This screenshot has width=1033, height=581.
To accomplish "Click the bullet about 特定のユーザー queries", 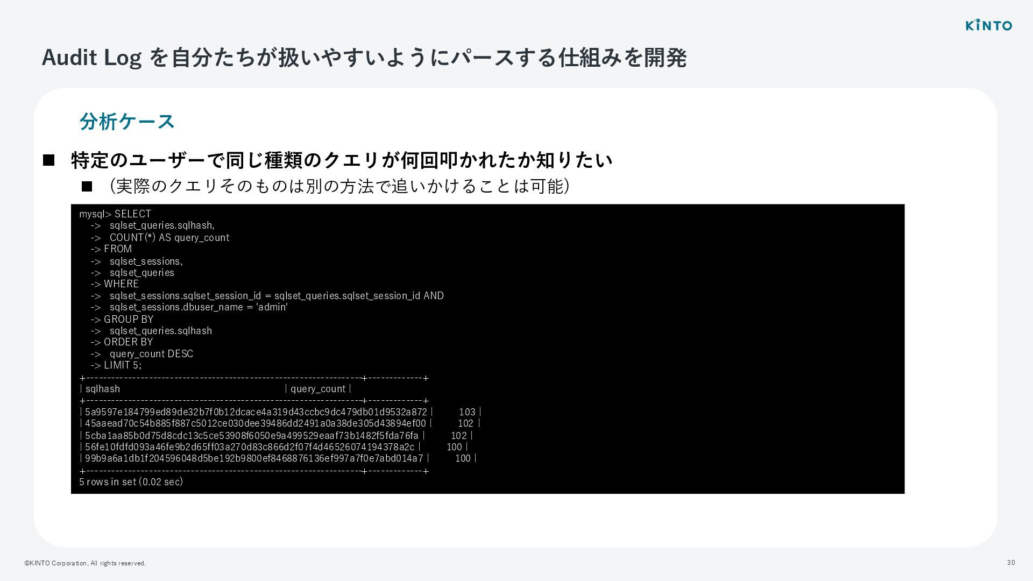I will (x=342, y=160).
